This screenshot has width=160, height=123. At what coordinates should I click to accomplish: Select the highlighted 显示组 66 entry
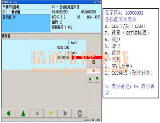[x=26, y=17]
